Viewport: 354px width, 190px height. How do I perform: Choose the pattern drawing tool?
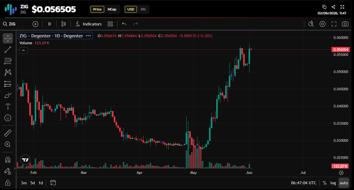tap(8, 72)
